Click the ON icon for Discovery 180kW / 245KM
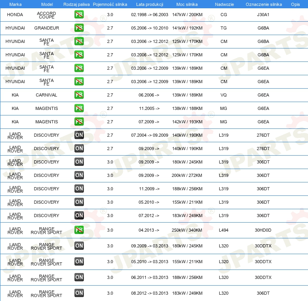The image size is (308, 301). pyautogui.click(x=79, y=162)
